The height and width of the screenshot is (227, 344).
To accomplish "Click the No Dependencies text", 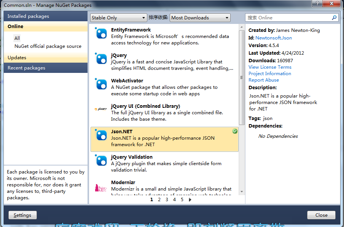I will point(278,136).
